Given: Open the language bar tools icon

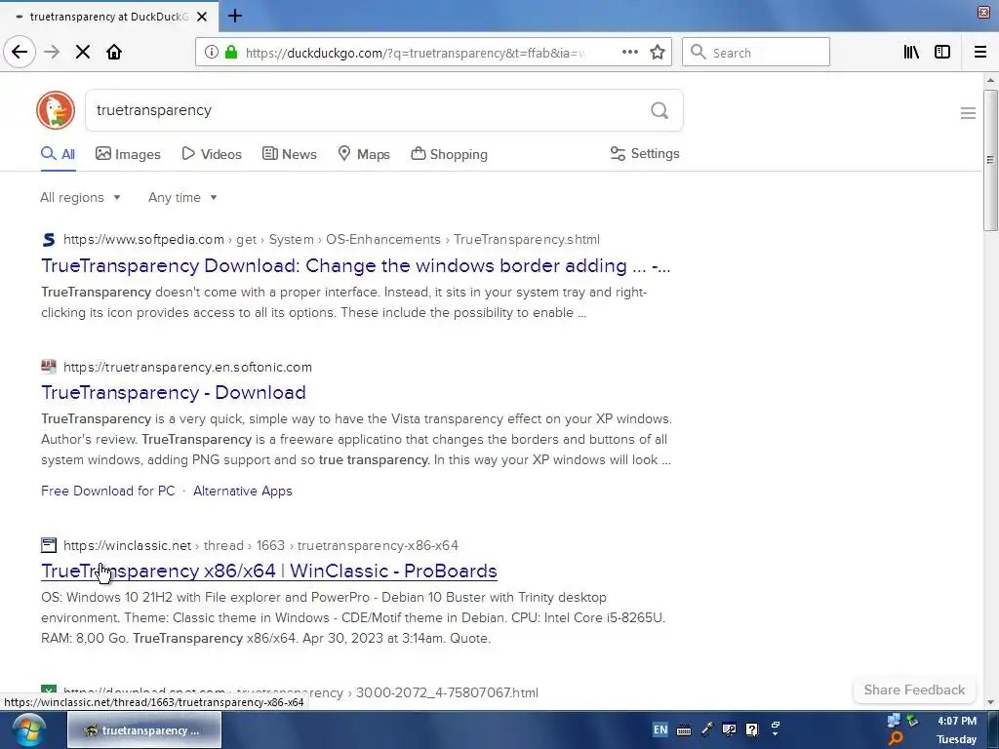Looking at the screenshot, I should pyautogui.click(x=729, y=729).
